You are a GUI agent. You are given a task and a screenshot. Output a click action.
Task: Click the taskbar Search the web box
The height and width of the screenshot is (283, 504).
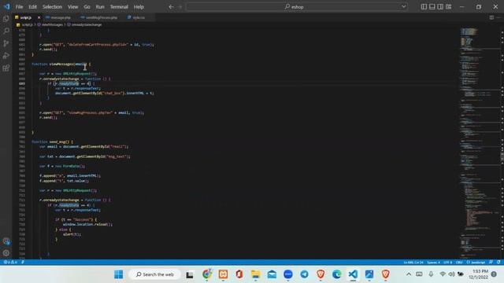pos(155,274)
